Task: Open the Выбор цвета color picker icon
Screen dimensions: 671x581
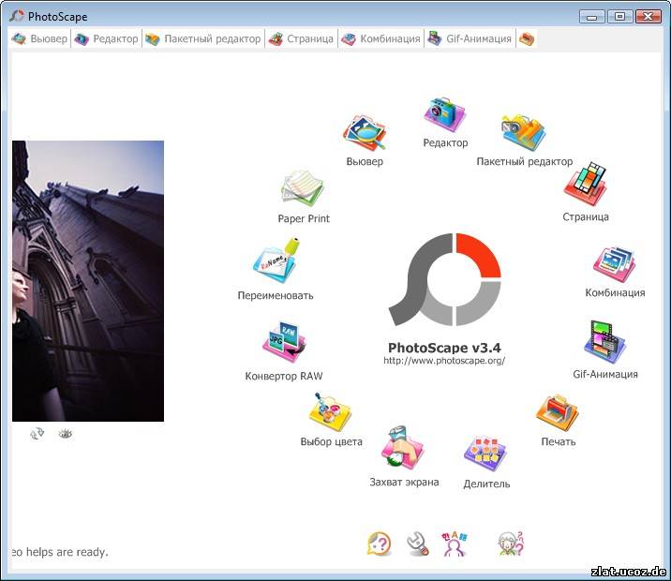Action: 330,412
